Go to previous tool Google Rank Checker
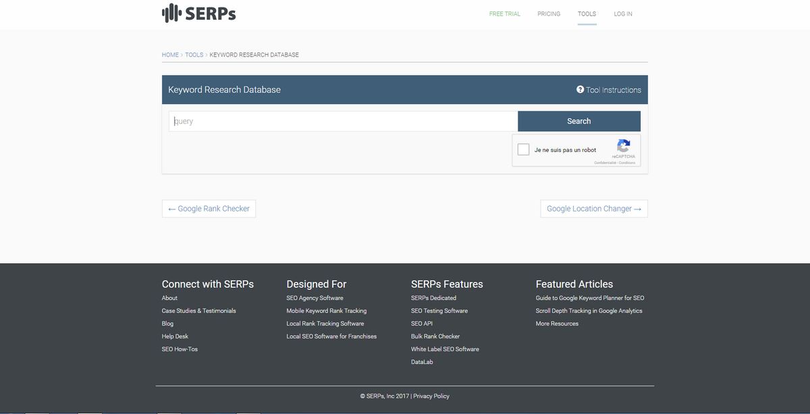 point(209,209)
